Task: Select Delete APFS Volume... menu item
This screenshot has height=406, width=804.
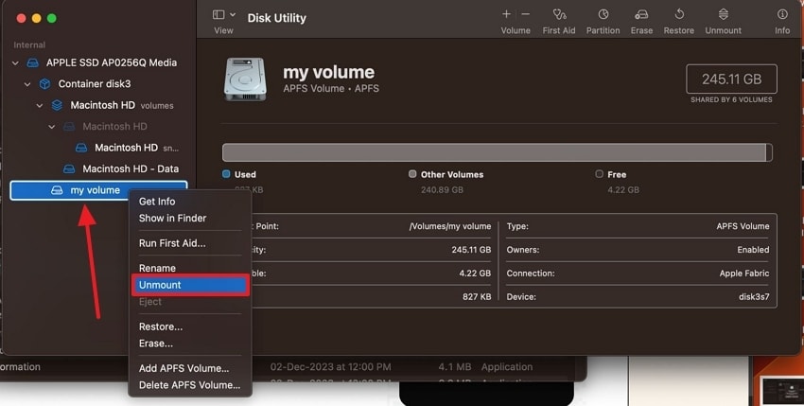Action: pos(190,385)
